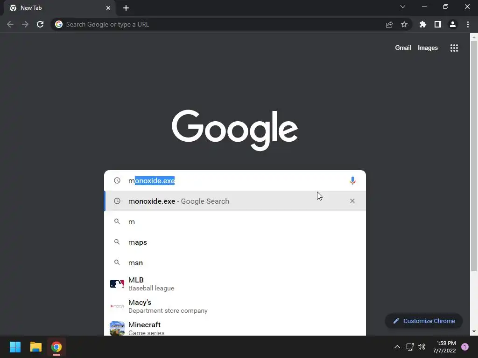Screen dimensions: 478x358
Task: Go forward with the arrow button
Action: tap(25, 24)
